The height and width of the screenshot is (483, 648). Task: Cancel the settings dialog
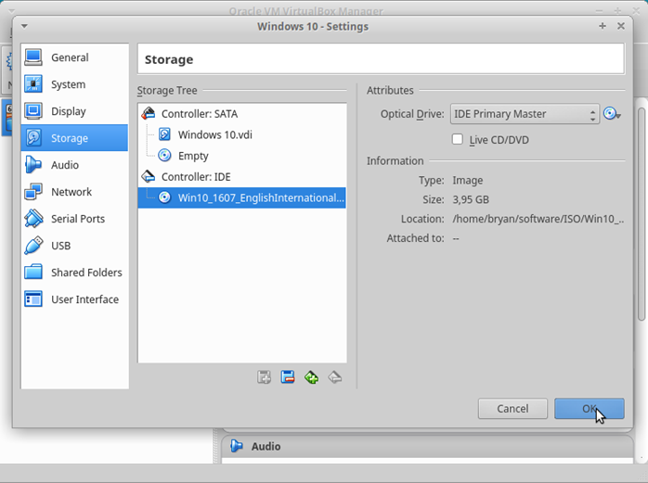coord(512,409)
